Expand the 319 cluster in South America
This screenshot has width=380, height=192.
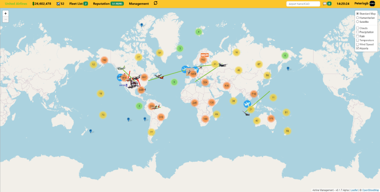coord(161,117)
